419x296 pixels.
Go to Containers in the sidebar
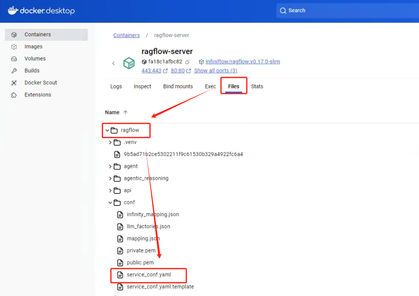[46, 35]
